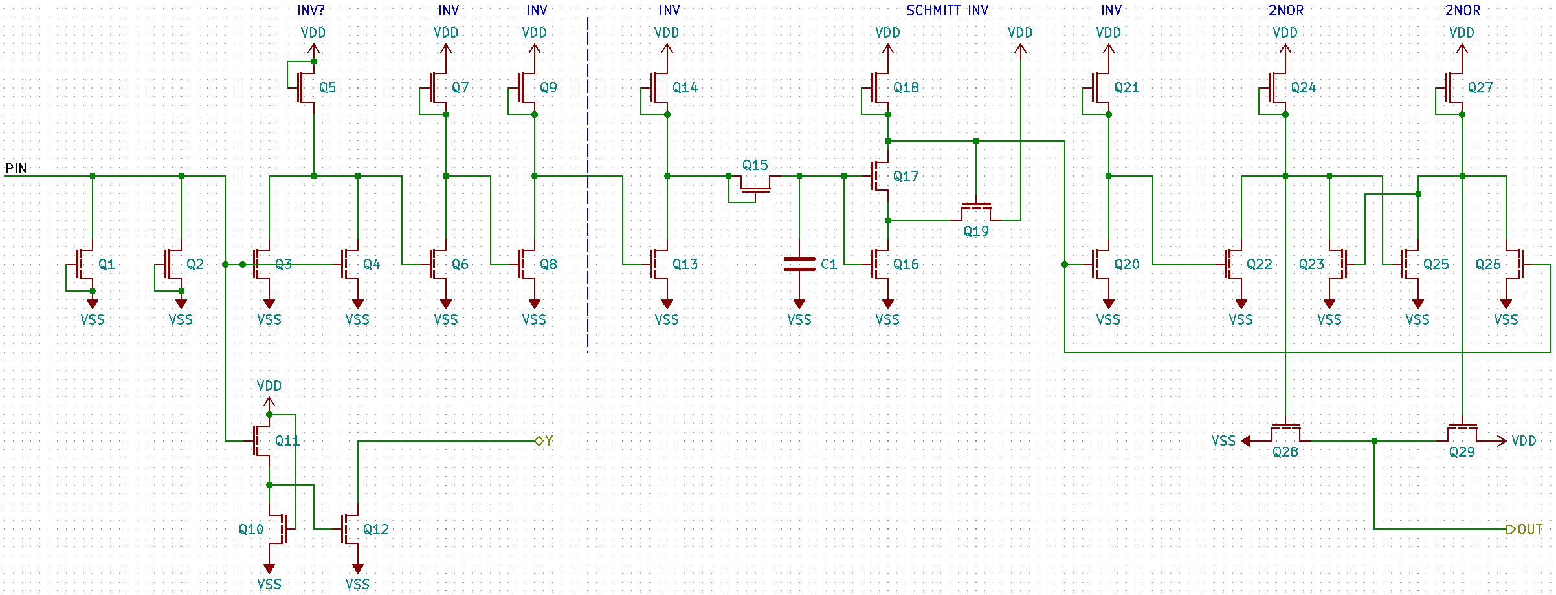Click the VSS label below Q1

coord(93,319)
